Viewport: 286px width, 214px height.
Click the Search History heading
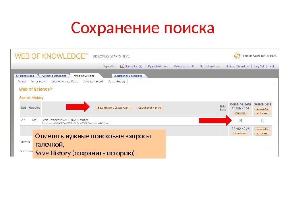[31, 98]
